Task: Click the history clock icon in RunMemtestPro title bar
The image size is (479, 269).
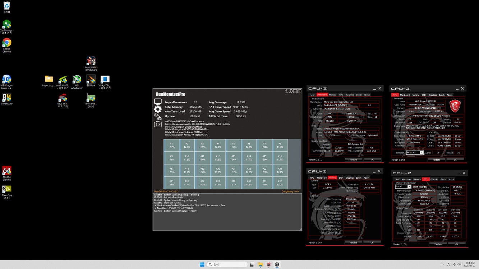Action: [286, 91]
